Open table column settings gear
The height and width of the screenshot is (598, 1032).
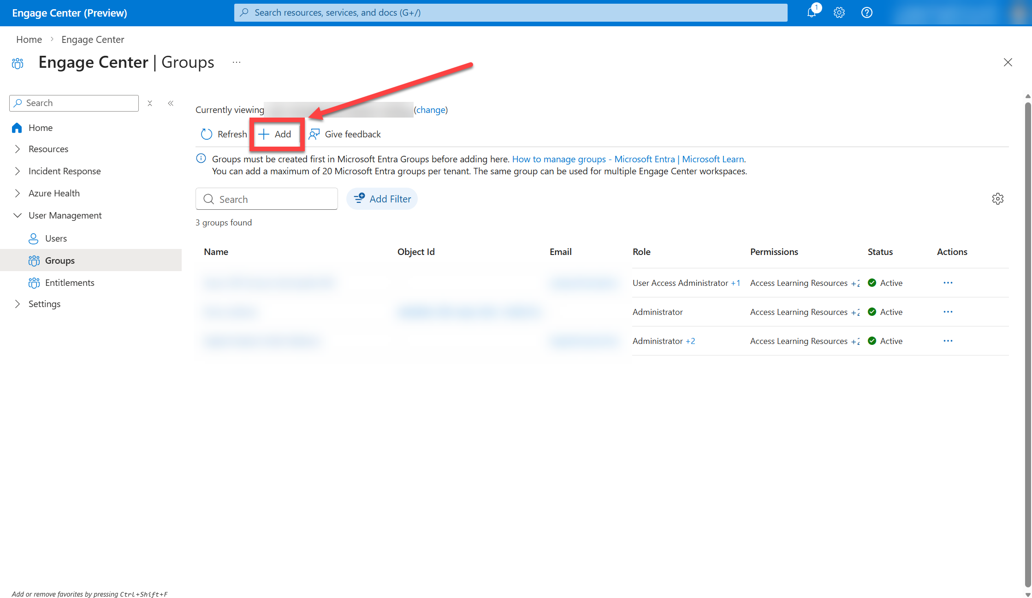(998, 199)
